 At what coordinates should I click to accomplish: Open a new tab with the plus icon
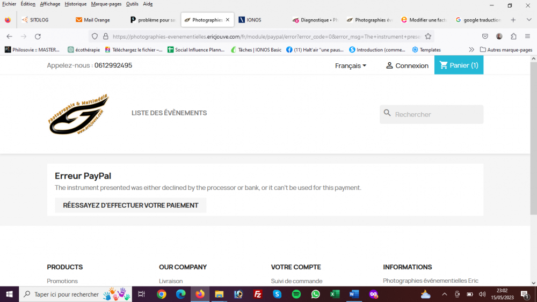tap(513, 20)
